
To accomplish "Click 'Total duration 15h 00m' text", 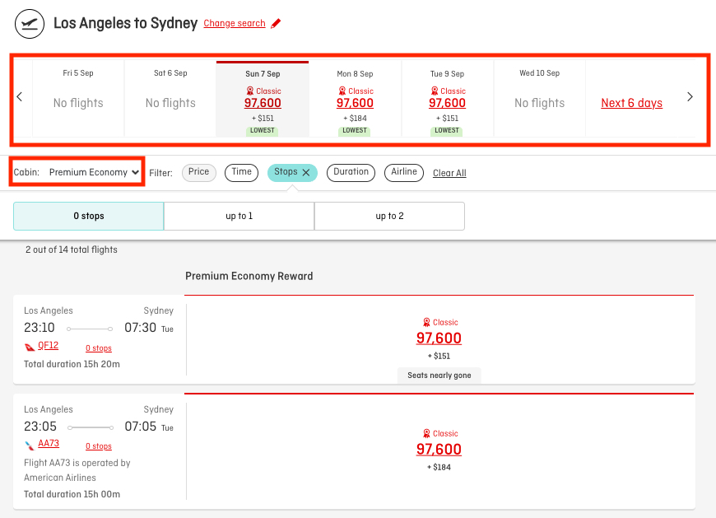I will pyautogui.click(x=72, y=494).
